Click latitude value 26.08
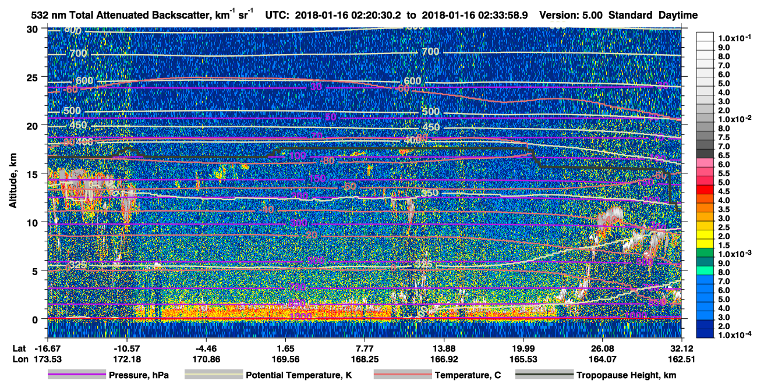Screen dimensions: 757x388 (602, 348)
